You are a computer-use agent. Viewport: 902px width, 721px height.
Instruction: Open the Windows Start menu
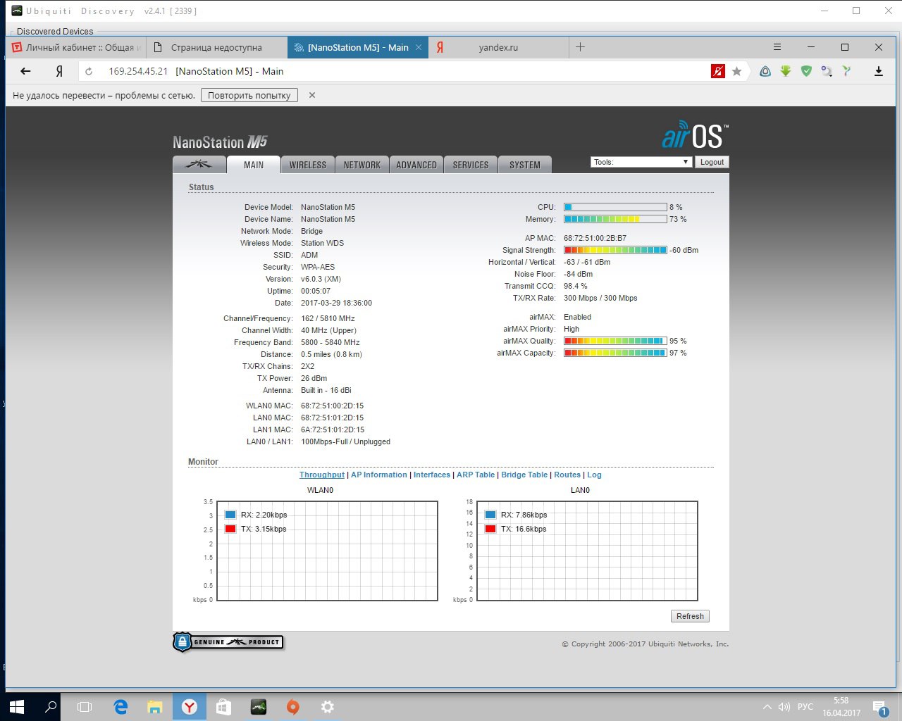(x=17, y=707)
